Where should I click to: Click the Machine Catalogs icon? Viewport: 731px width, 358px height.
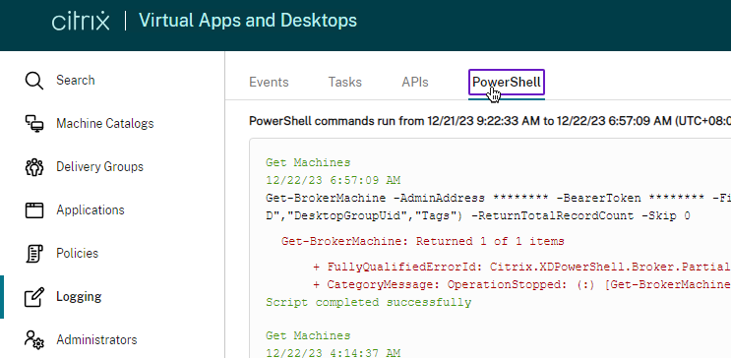point(34,124)
